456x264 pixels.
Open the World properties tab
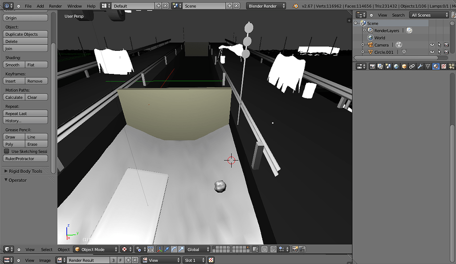(x=396, y=67)
